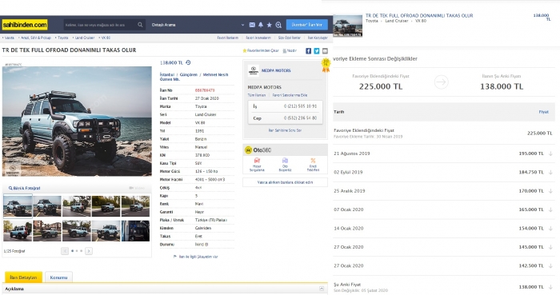This screenshot has height=295, width=560.
Task: Go to next thumbnail page arrow
Action: click(x=89, y=251)
